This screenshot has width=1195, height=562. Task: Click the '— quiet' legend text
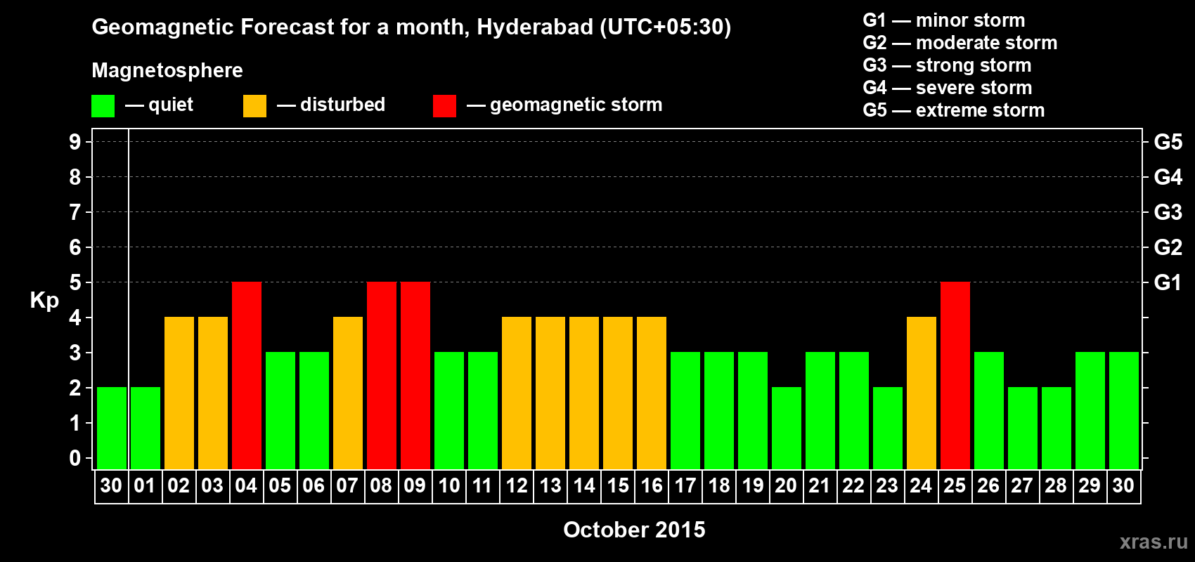point(159,105)
